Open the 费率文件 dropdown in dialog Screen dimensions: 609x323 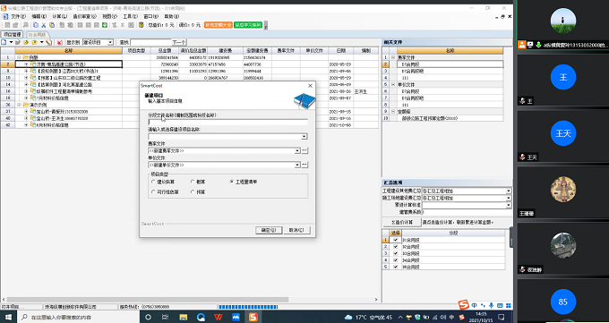[x=297, y=150]
